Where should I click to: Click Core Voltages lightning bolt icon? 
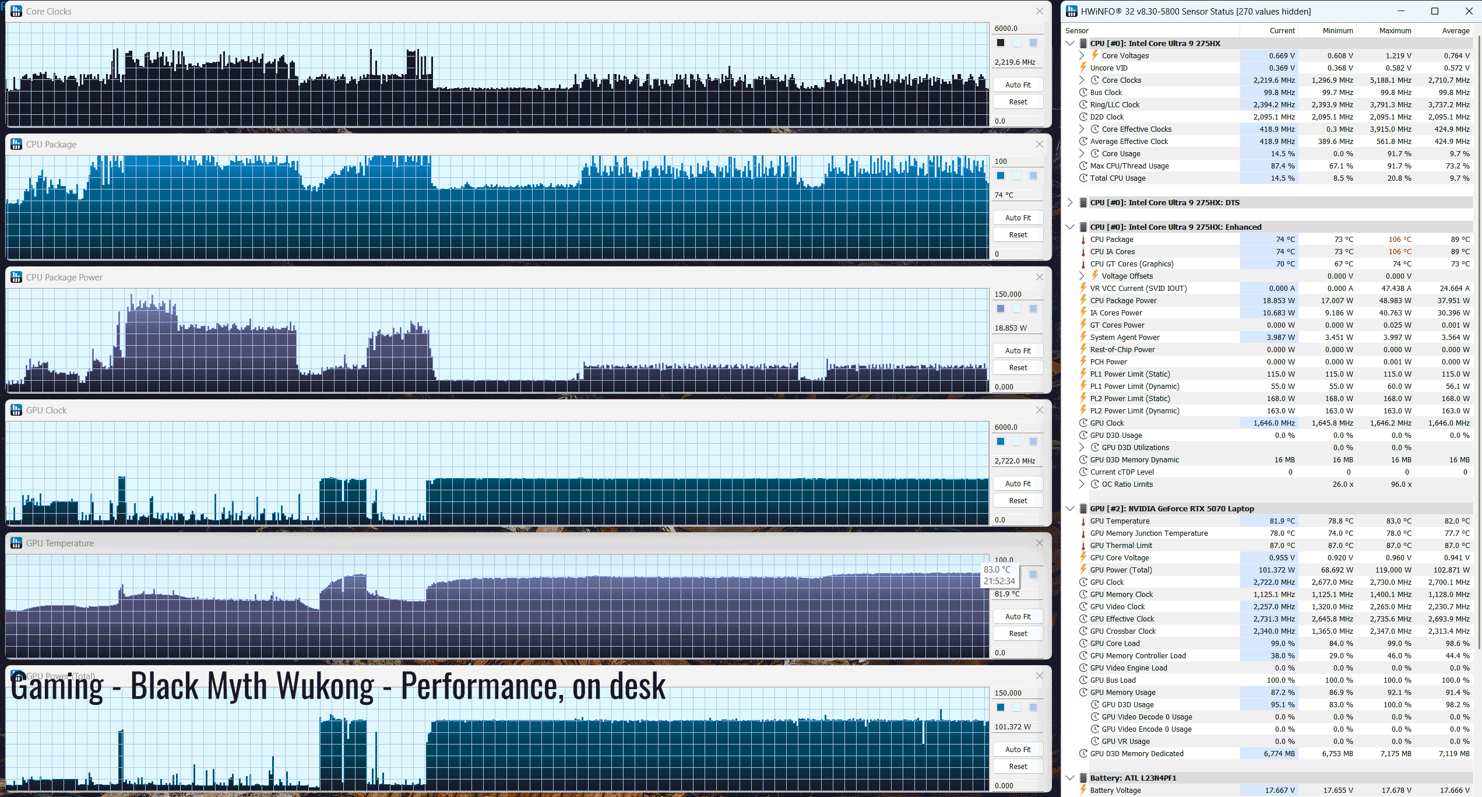coord(1094,55)
